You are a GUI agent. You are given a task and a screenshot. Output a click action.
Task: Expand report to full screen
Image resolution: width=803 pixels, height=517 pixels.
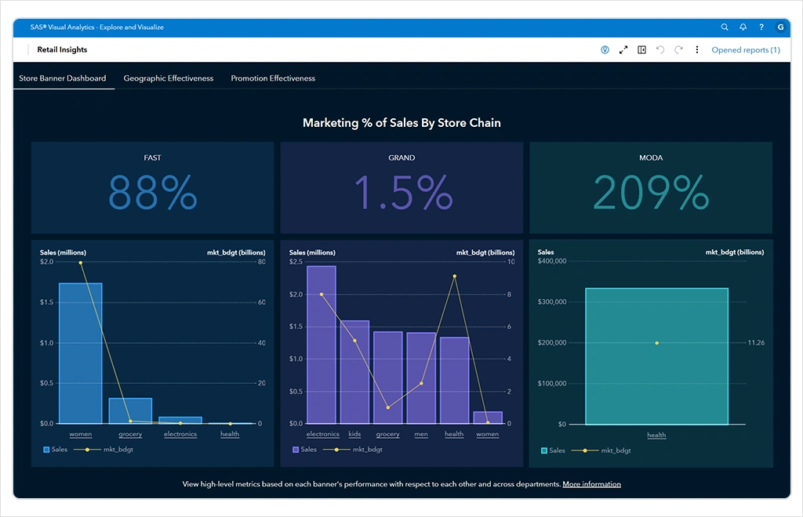[623, 50]
